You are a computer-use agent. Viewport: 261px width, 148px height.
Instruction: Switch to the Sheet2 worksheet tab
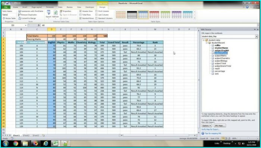[x=26, y=135]
